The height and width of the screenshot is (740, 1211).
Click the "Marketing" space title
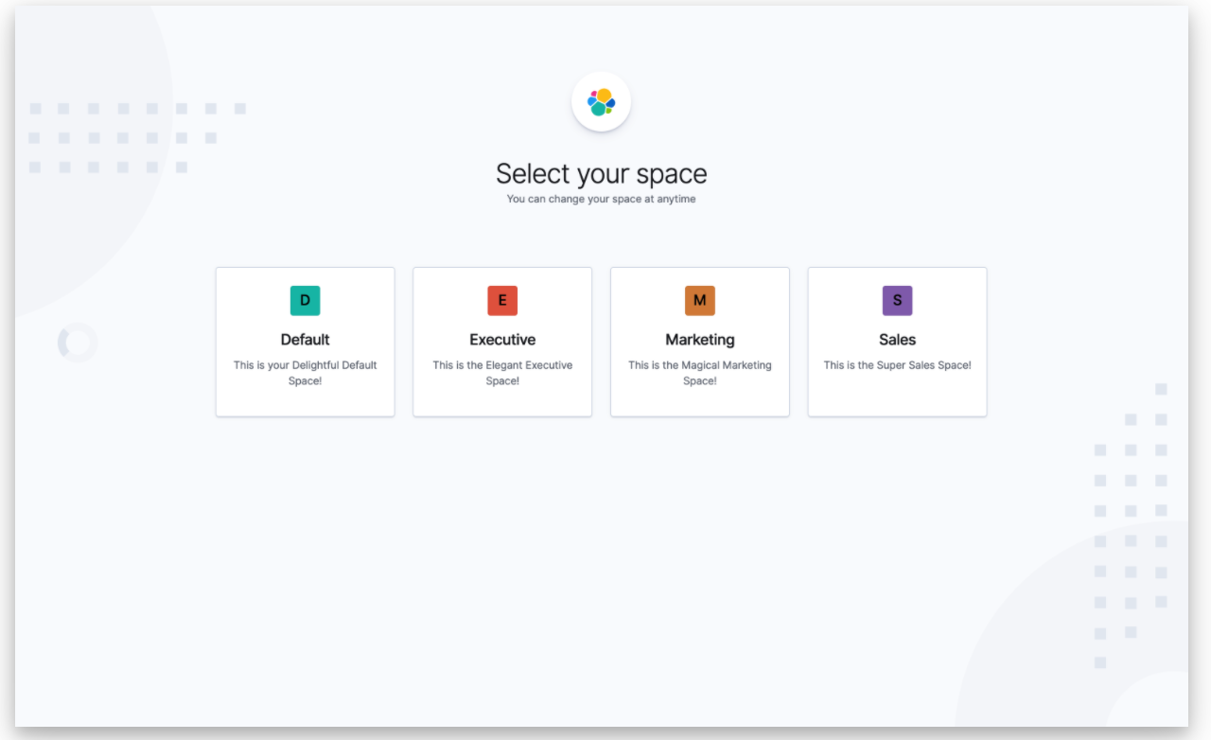(x=700, y=339)
